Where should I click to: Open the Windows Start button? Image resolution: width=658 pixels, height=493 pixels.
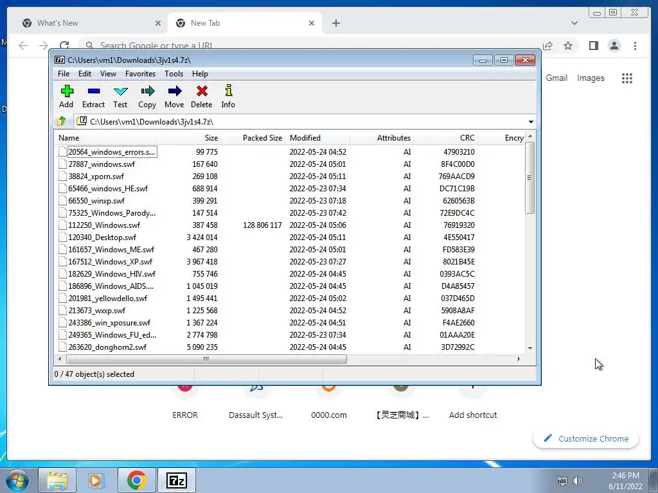point(17,480)
